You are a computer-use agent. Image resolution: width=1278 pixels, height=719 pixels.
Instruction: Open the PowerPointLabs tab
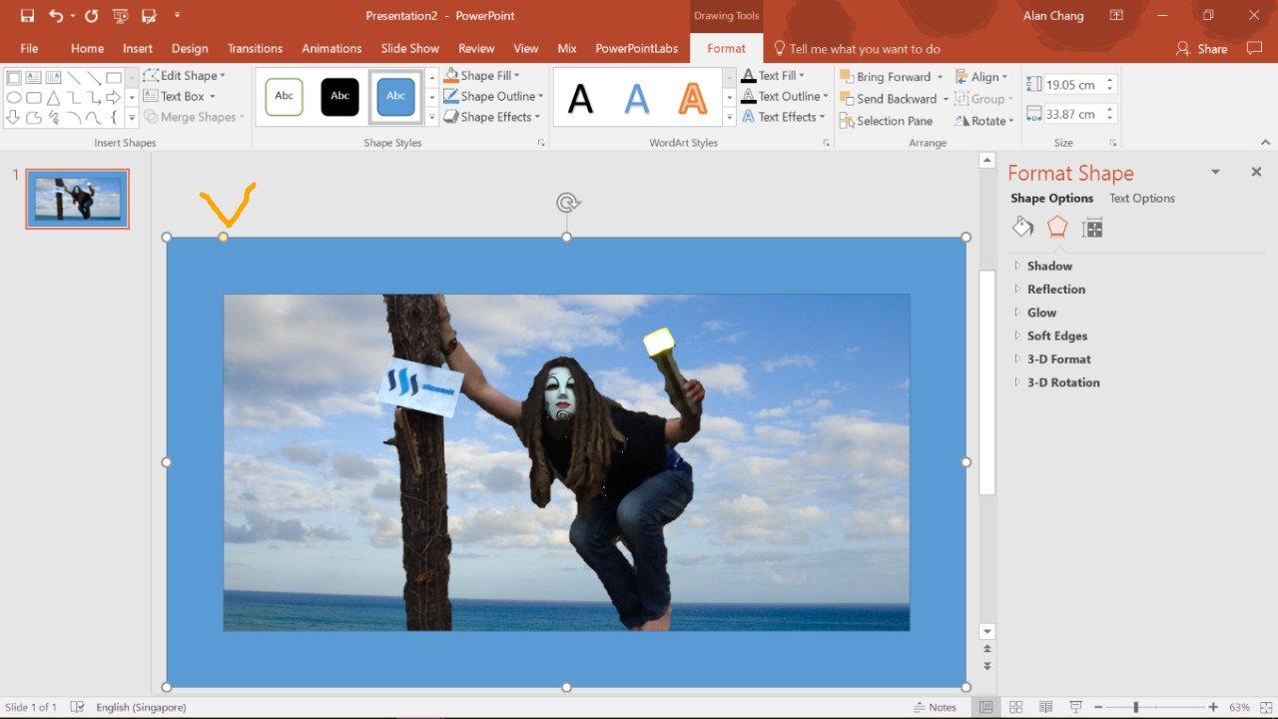coord(636,48)
